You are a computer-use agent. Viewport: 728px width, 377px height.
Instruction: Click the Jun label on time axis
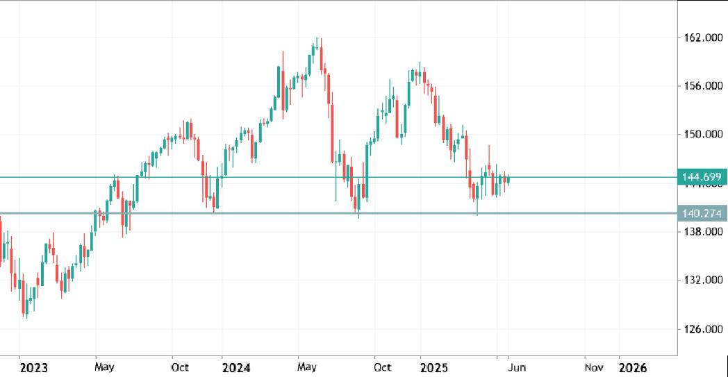(x=517, y=366)
